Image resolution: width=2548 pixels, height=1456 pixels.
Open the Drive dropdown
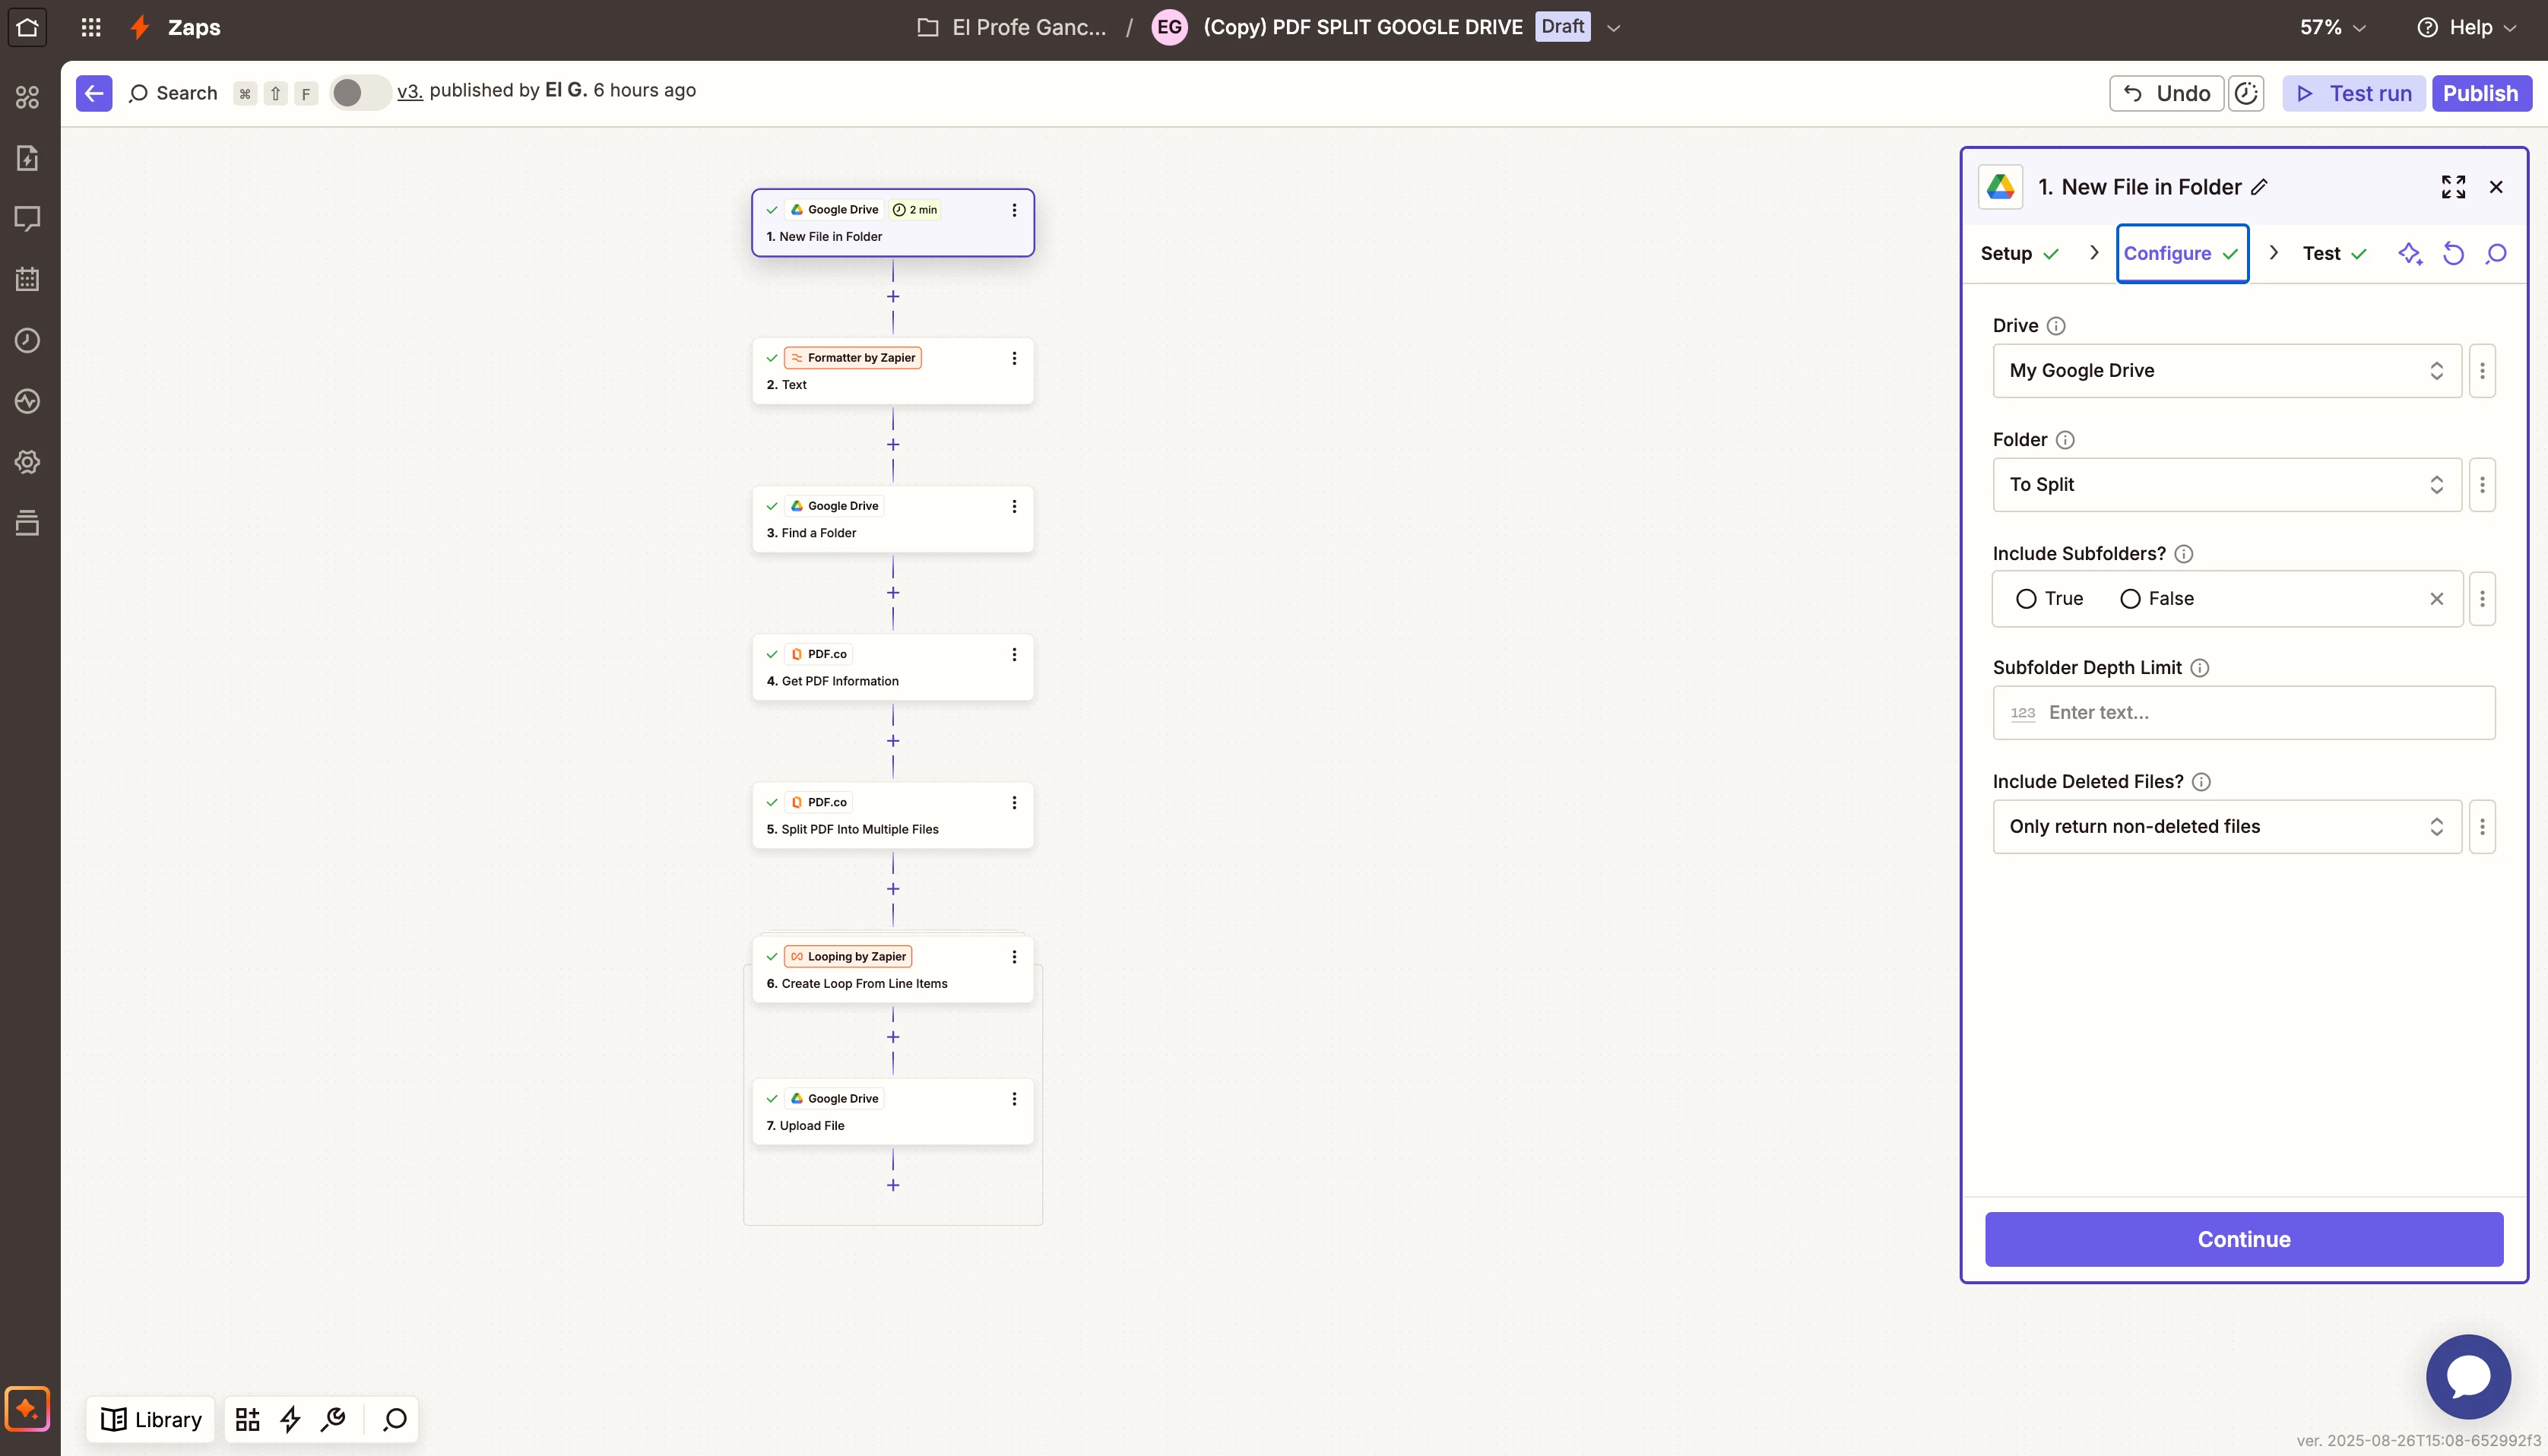tap(2227, 371)
